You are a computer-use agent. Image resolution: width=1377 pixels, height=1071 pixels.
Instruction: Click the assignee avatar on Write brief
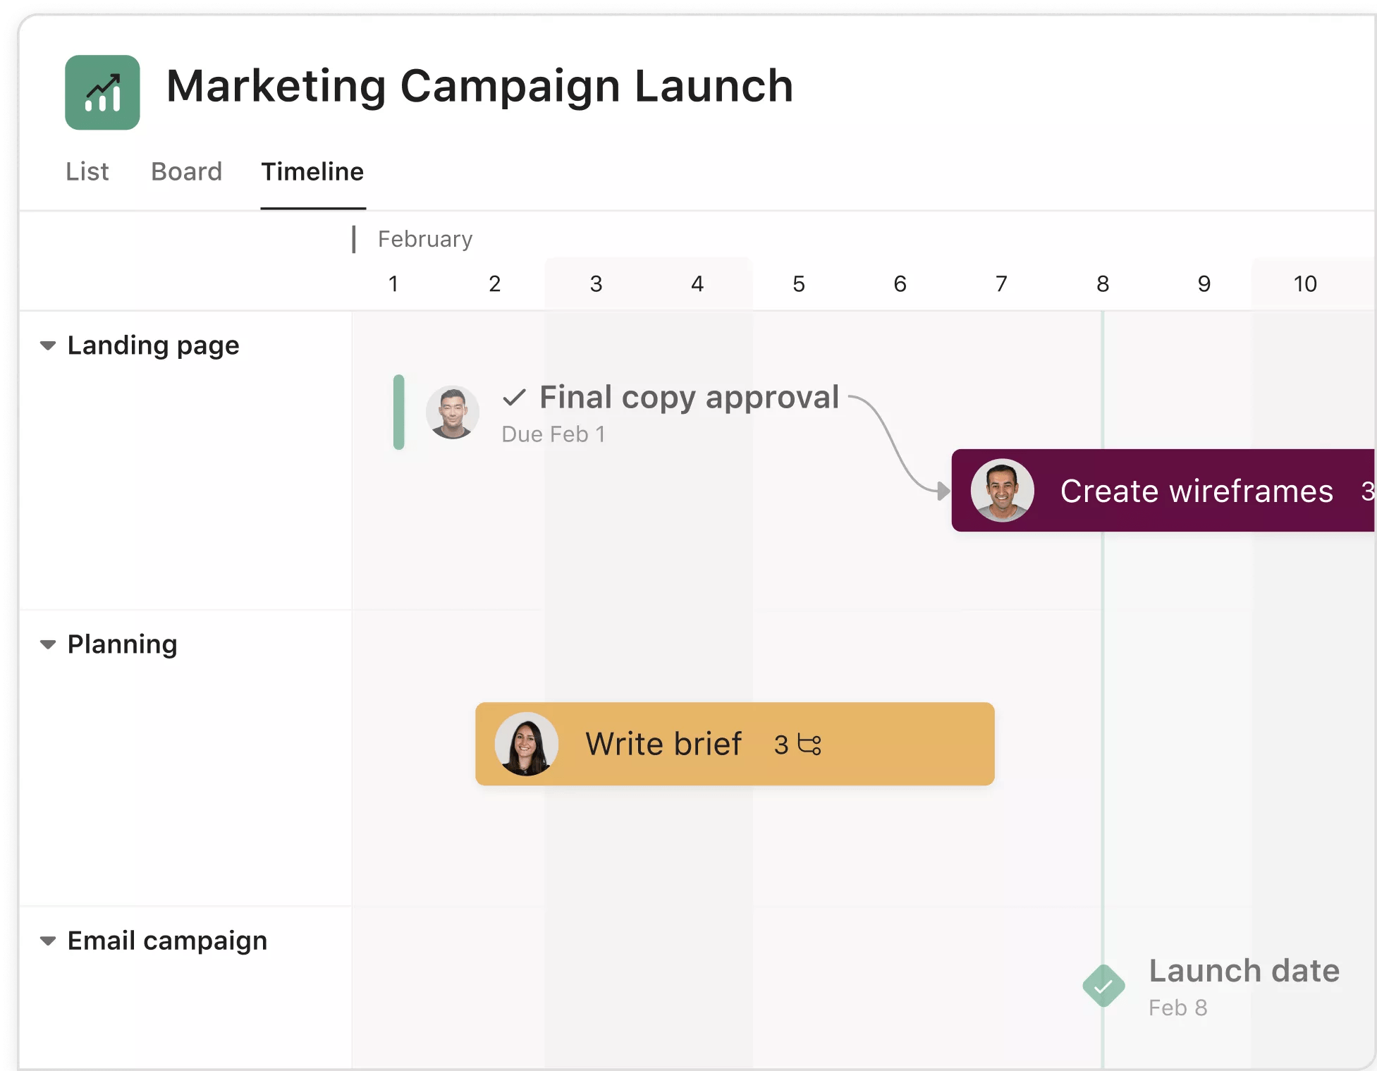[x=527, y=743]
